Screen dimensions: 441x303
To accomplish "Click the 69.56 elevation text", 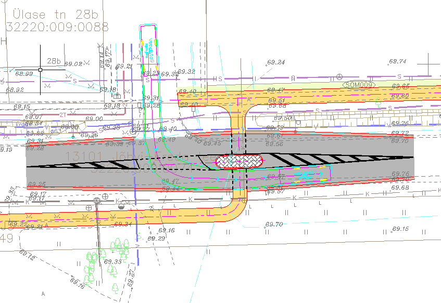I will 274,144.
